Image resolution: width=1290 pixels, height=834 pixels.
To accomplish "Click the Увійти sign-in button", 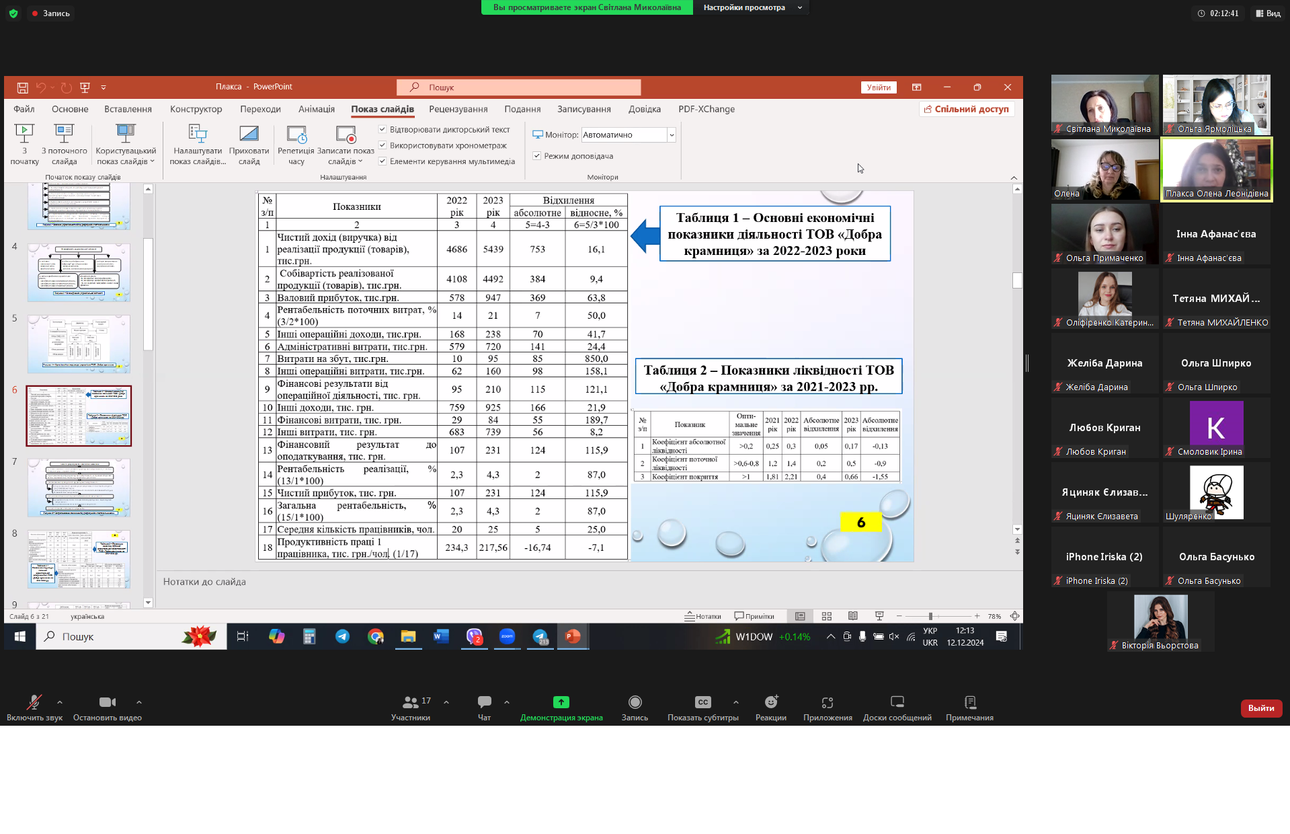I will (879, 87).
